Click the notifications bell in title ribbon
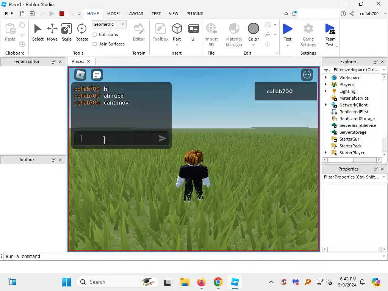Viewport: 388px width, 291px height. (294, 14)
